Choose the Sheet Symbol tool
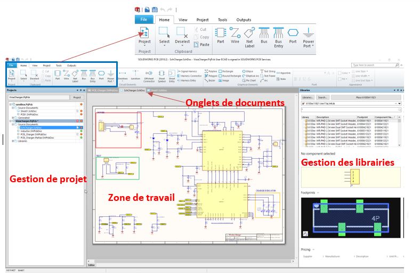Viewport: 420px width, 276px height. 161,76
